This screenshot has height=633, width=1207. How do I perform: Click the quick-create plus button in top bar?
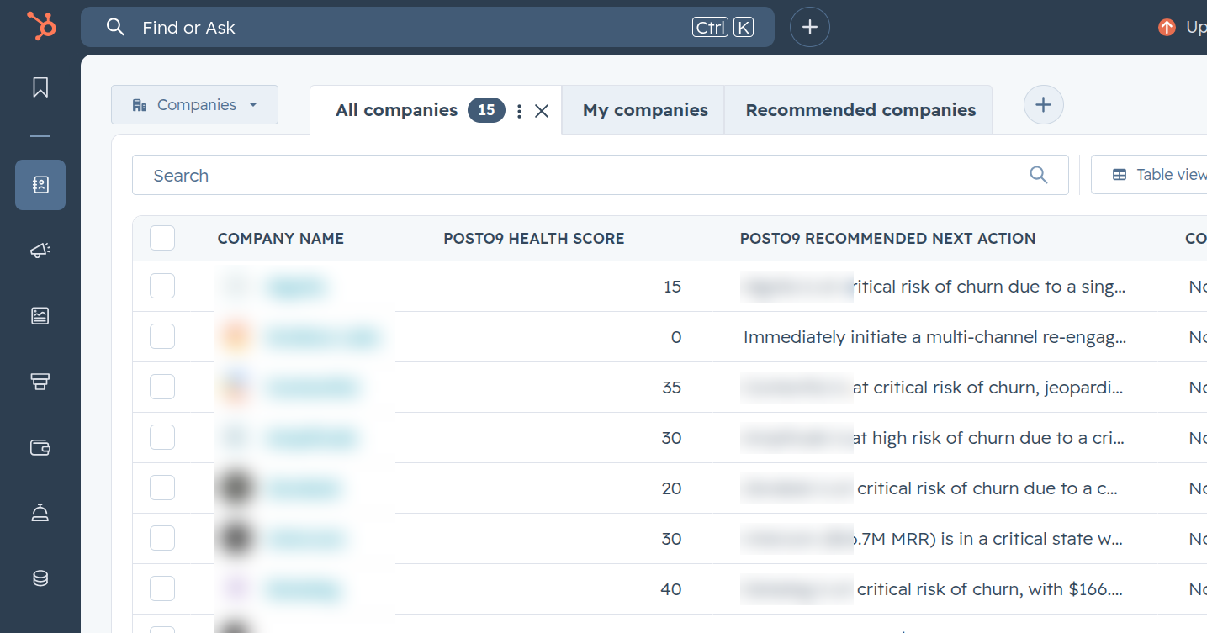point(810,27)
